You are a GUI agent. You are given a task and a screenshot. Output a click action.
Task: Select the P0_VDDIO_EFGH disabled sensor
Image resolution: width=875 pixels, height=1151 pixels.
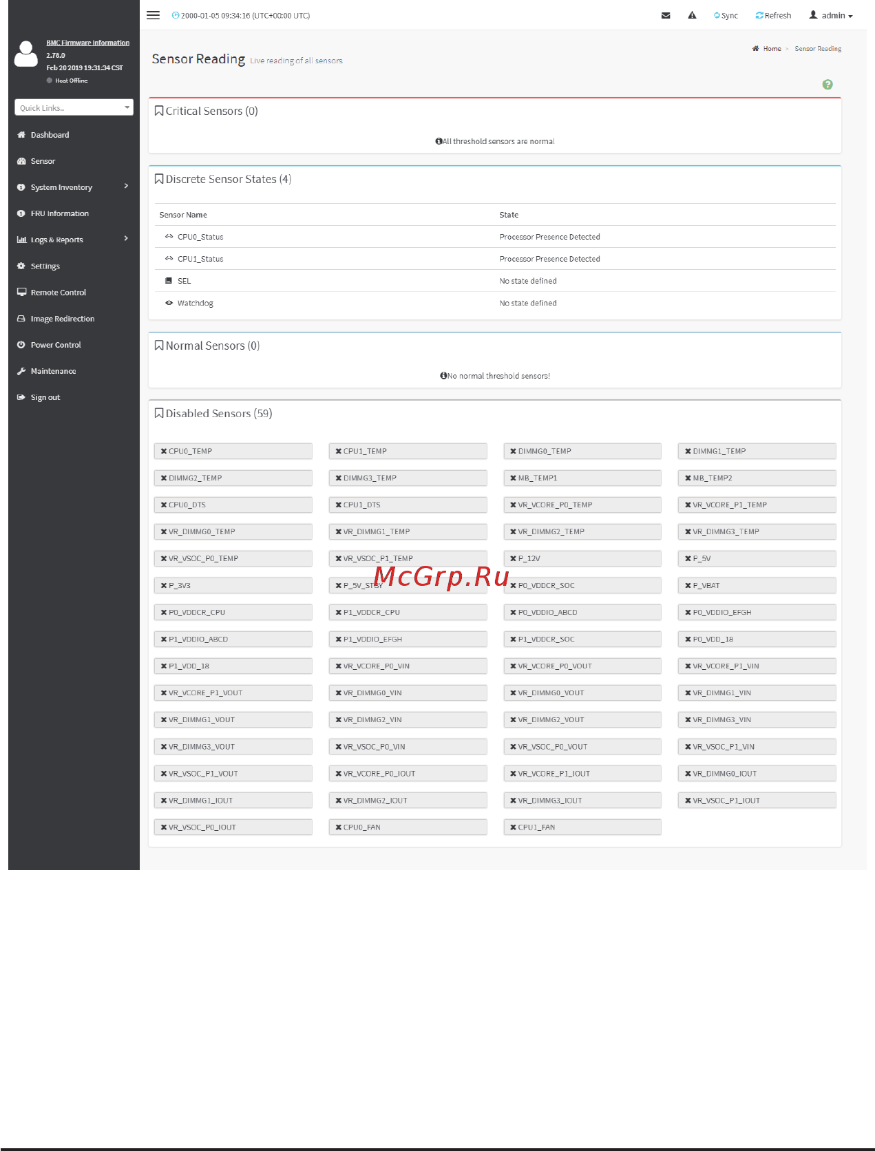coord(757,613)
